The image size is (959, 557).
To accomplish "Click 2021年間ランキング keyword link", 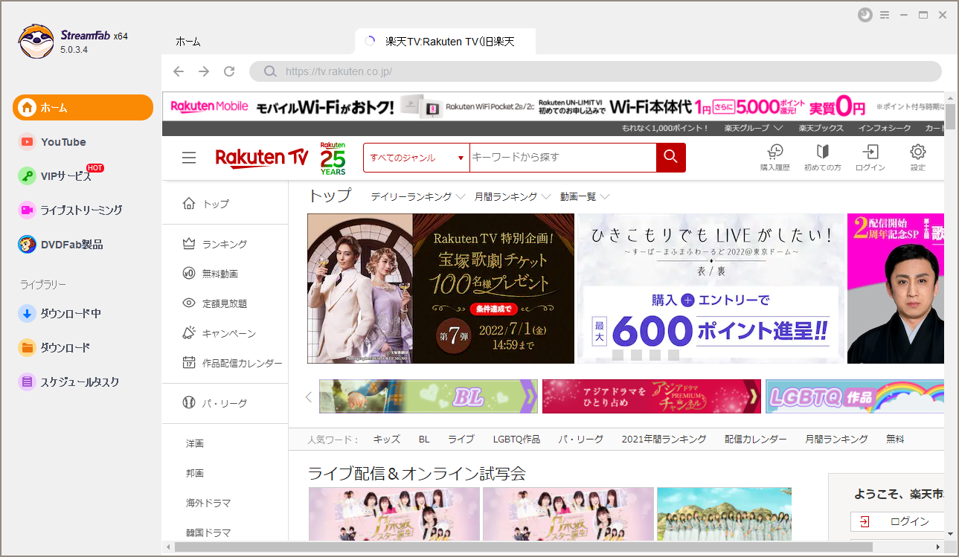I will (664, 440).
